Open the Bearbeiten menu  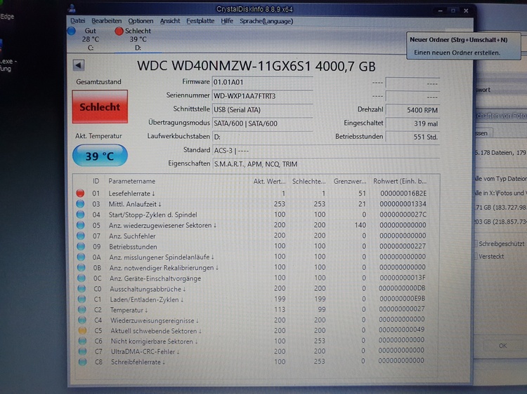106,21
